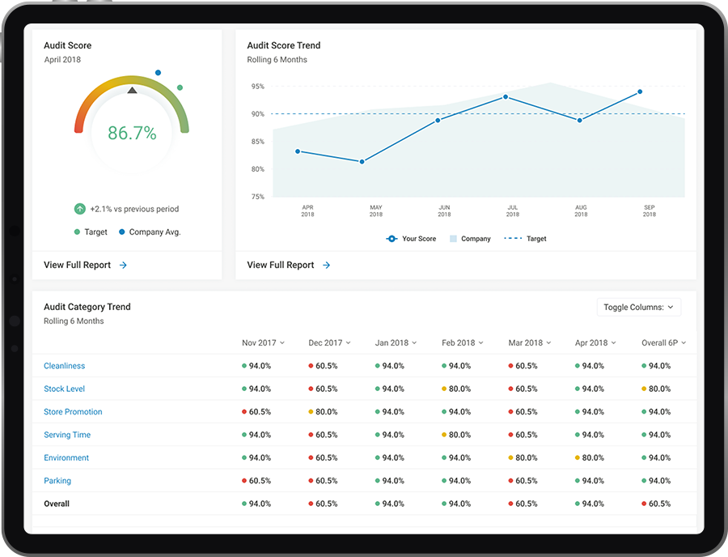Open the Cleanliness category link
Image resolution: width=728 pixels, height=557 pixels.
[64, 365]
